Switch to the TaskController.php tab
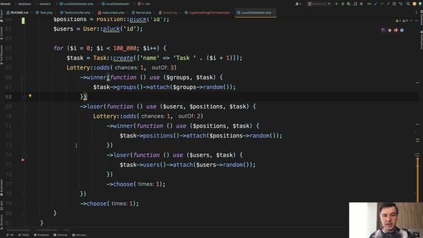Image resolution: width=423 pixels, height=238 pixels. click(x=75, y=13)
